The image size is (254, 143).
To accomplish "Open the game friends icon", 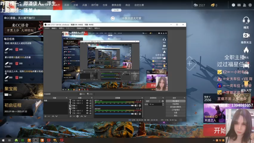I will 244,5.
